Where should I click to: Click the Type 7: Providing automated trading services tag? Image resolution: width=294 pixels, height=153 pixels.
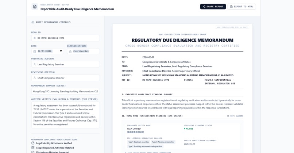(x=145, y=146)
